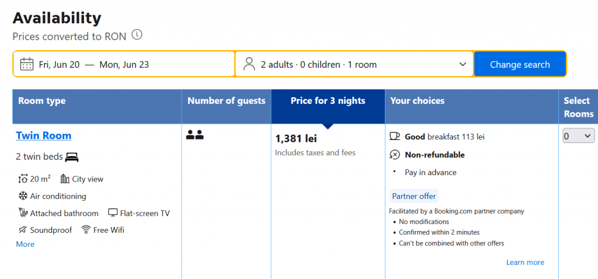Click the Fri, Jun 20 check-in date
Image resolution: width=598 pixels, height=279 pixels.
(59, 64)
